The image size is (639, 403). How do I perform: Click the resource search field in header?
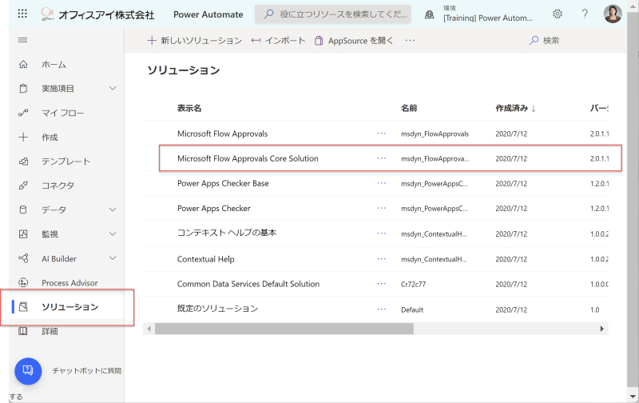point(333,14)
